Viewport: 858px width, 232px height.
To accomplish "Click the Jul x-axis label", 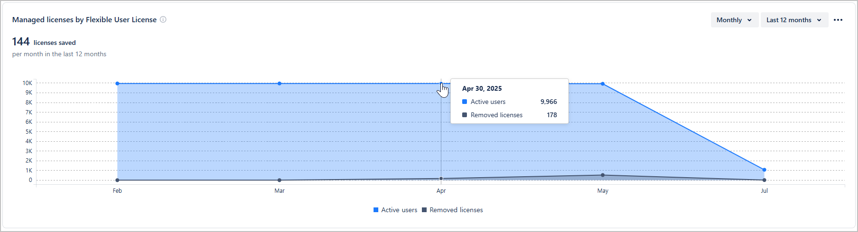I will [764, 191].
